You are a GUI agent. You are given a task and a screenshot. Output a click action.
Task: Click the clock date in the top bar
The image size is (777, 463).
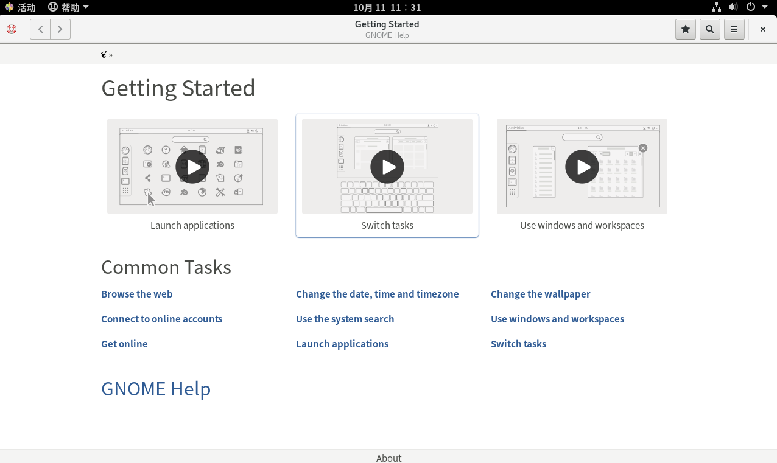[x=387, y=7]
